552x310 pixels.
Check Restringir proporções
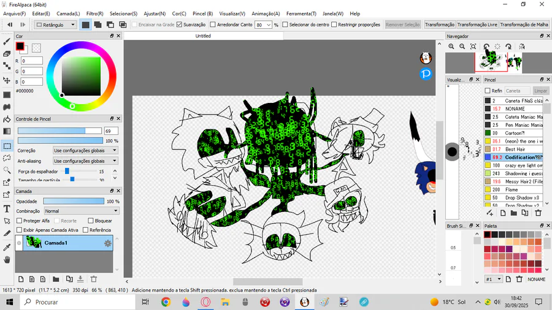[334, 25]
